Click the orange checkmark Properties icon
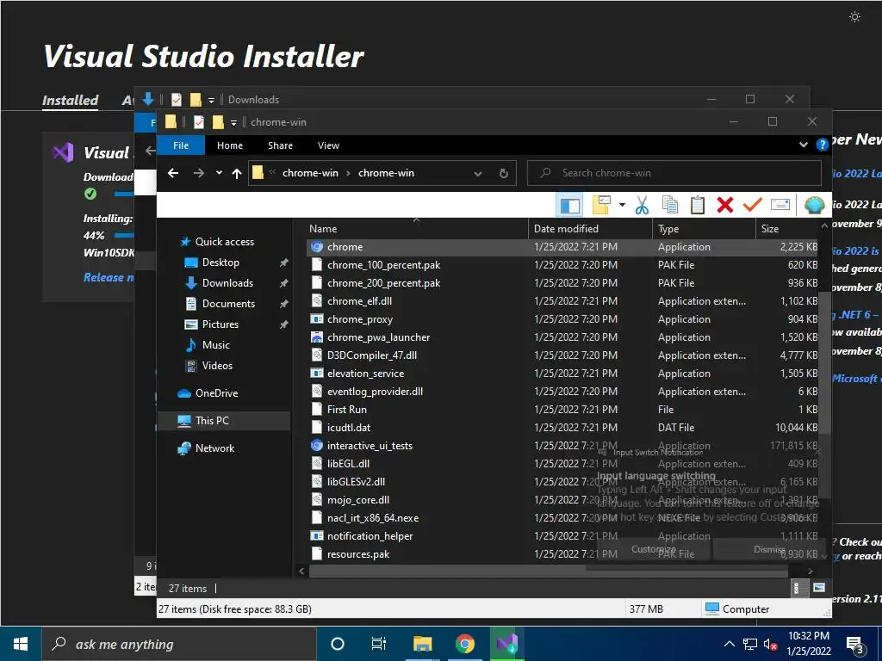The height and width of the screenshot is (661, 882). [752, 205]
